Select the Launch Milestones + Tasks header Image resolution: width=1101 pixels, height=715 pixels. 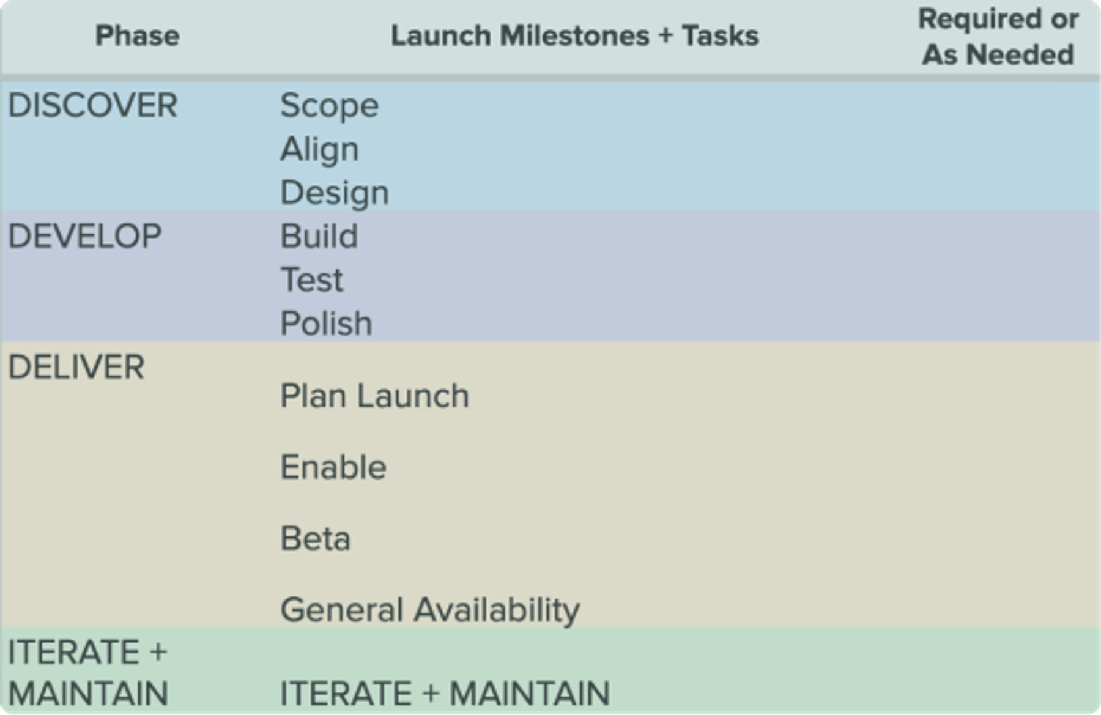coord(575,36)
